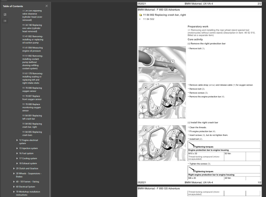Click the 2/2 page number in top header
Screen dimensions: 266x197
(x=259, y=4)
